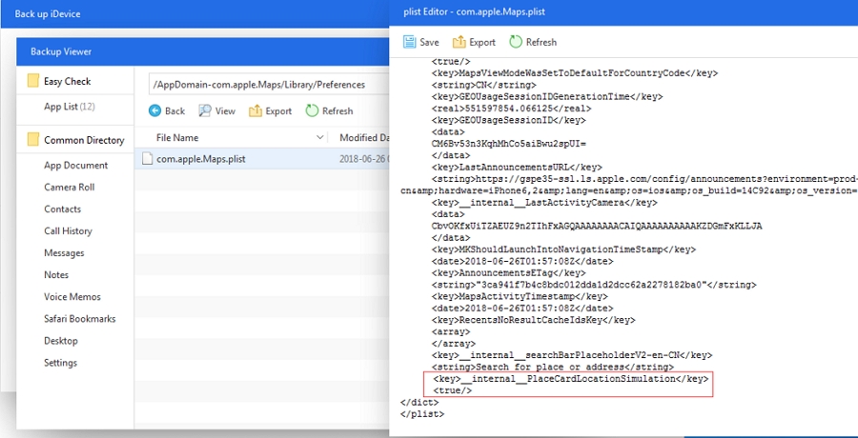
Task: Sort by File Name column header
Action: (177, 138)
